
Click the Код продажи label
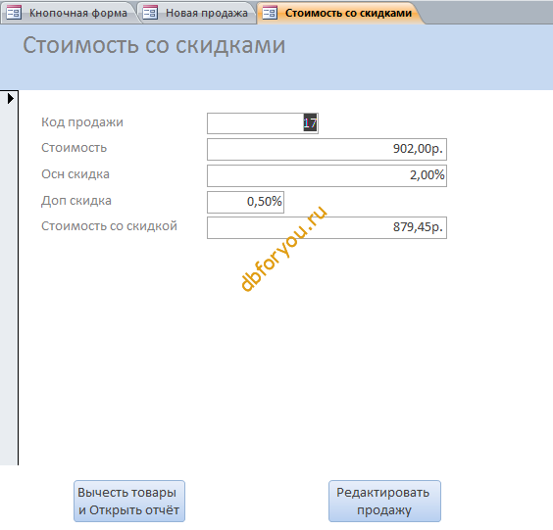click(82, 122)
